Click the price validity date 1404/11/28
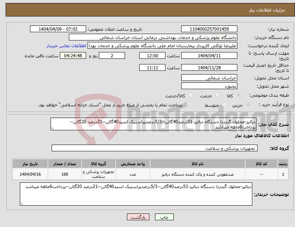Viewport: 295px width, 227px height. [x=209, y=67]
